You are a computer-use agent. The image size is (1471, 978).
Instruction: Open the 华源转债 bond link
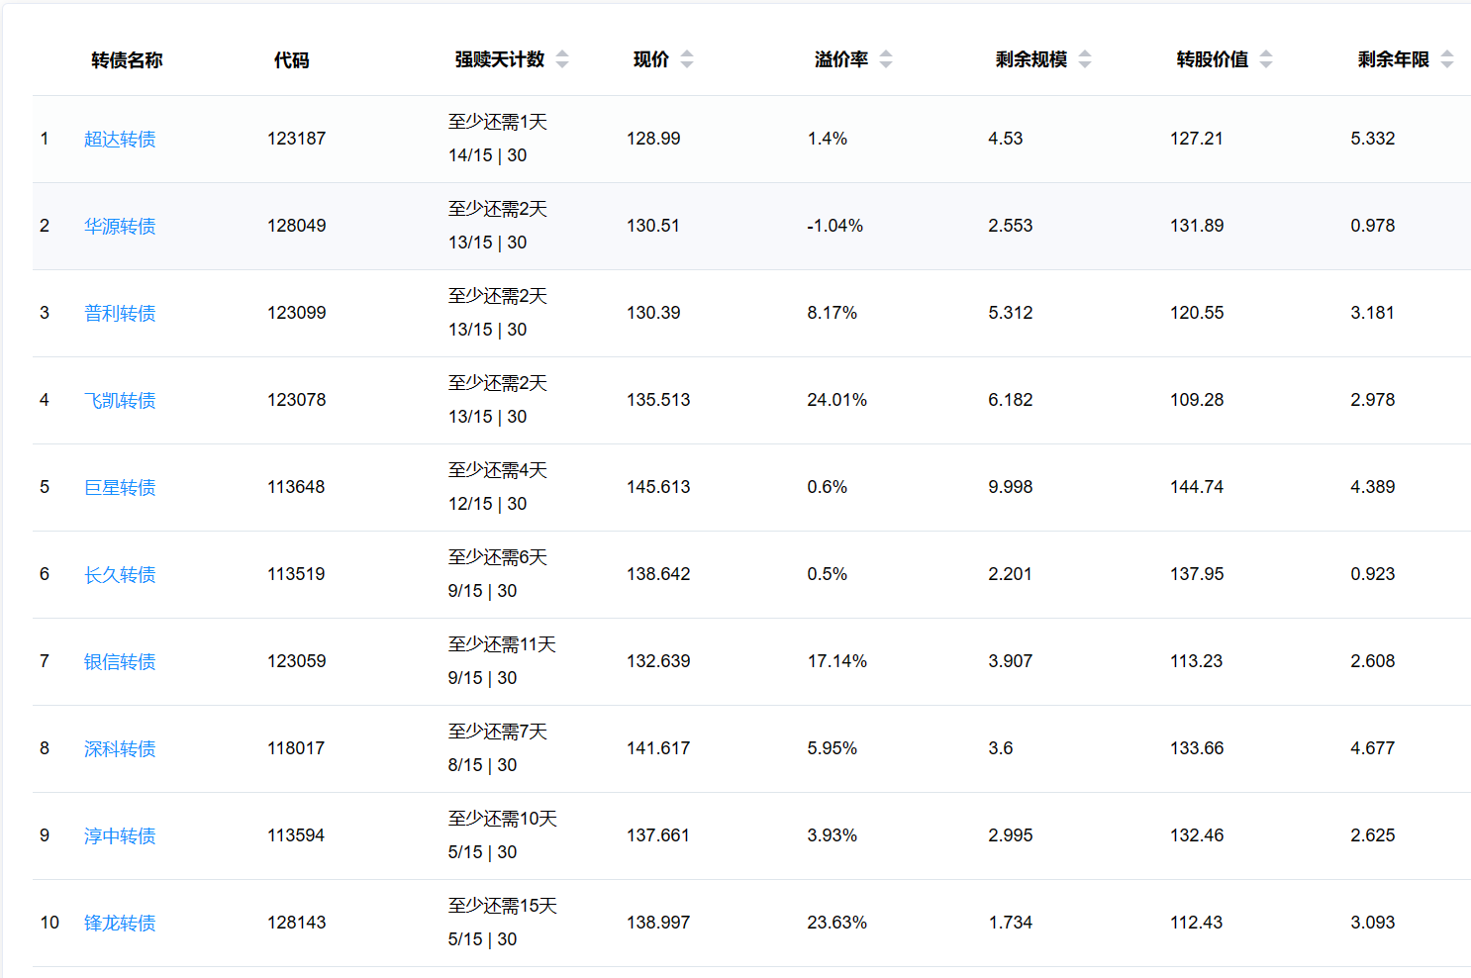click(120, 227)
